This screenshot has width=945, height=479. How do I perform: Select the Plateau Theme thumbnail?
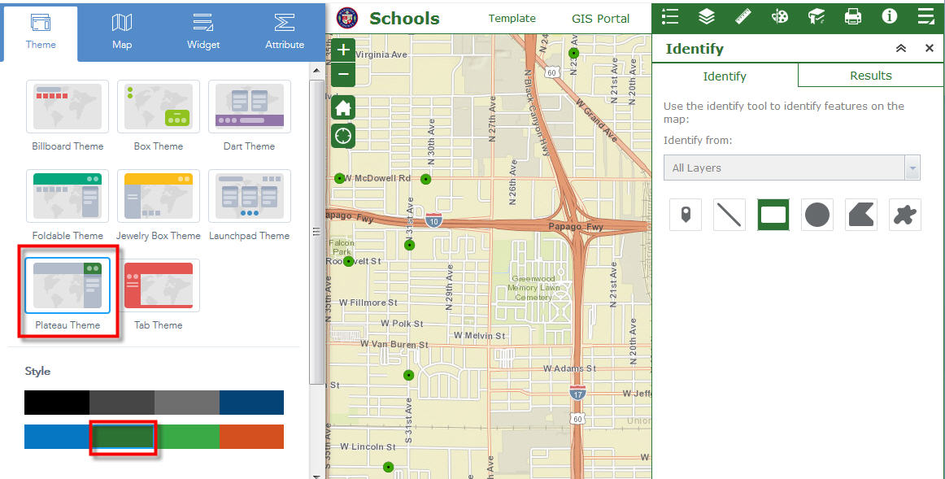click(67, 285)
